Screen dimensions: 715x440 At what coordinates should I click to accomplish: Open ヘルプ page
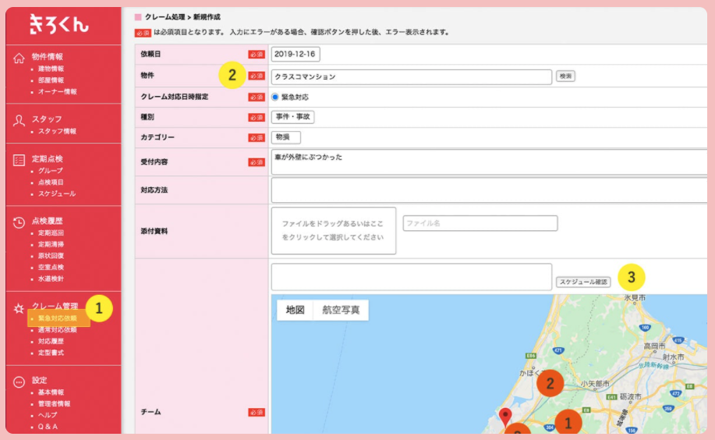point(48,415)
